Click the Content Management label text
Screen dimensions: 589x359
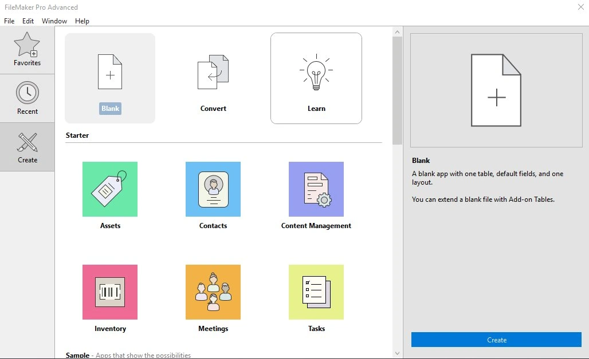coord(316,226)
